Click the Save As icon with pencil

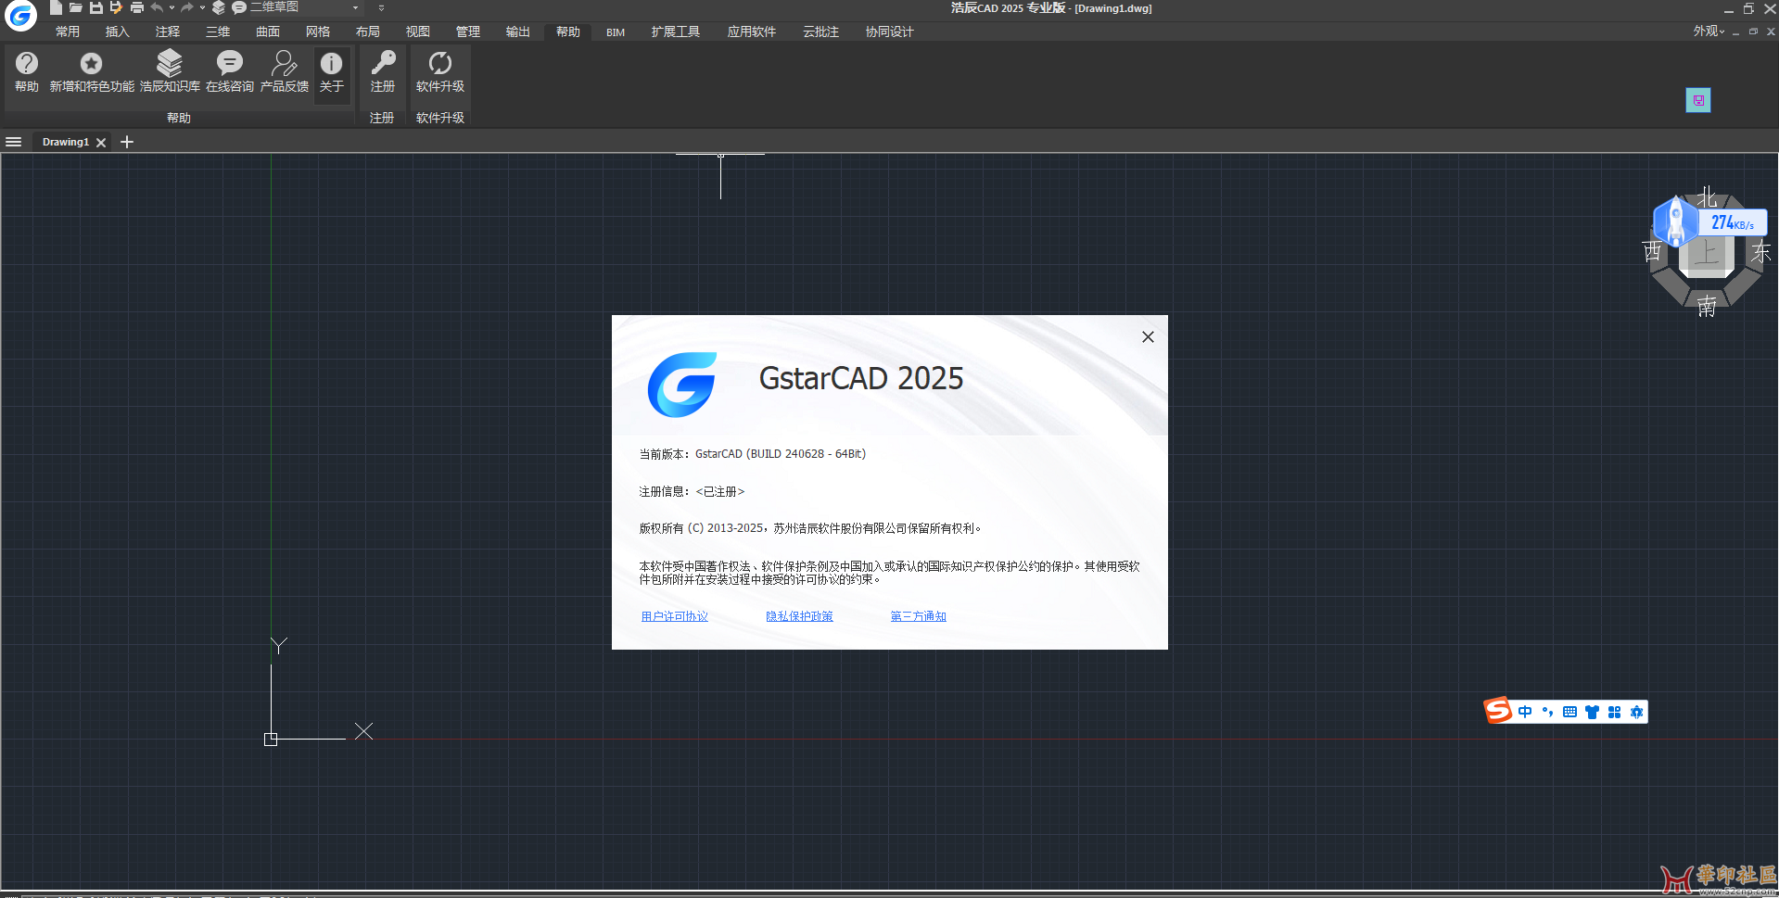click(x=116, y=7)
